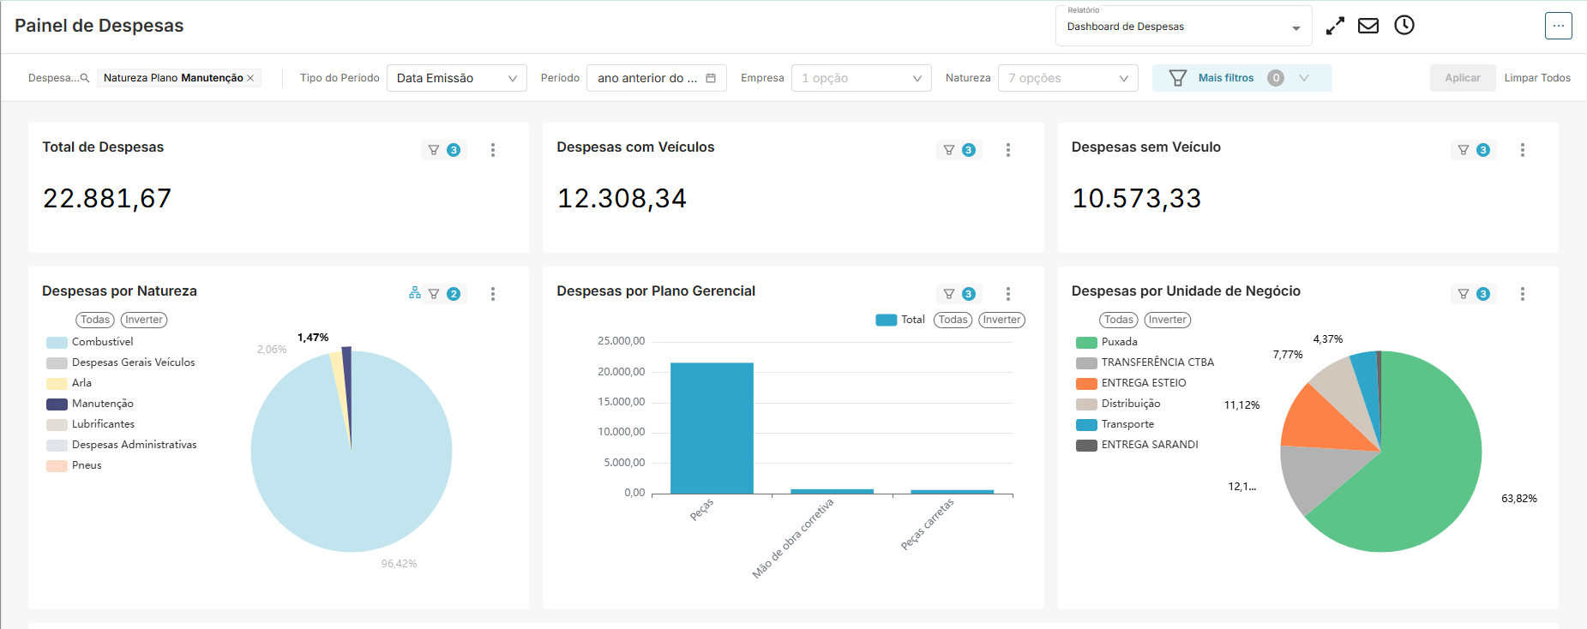Screen dimensions: 1587x629
Task: Remove the Natureza Plano Manutenção filter tag
Action: point(250,78)
